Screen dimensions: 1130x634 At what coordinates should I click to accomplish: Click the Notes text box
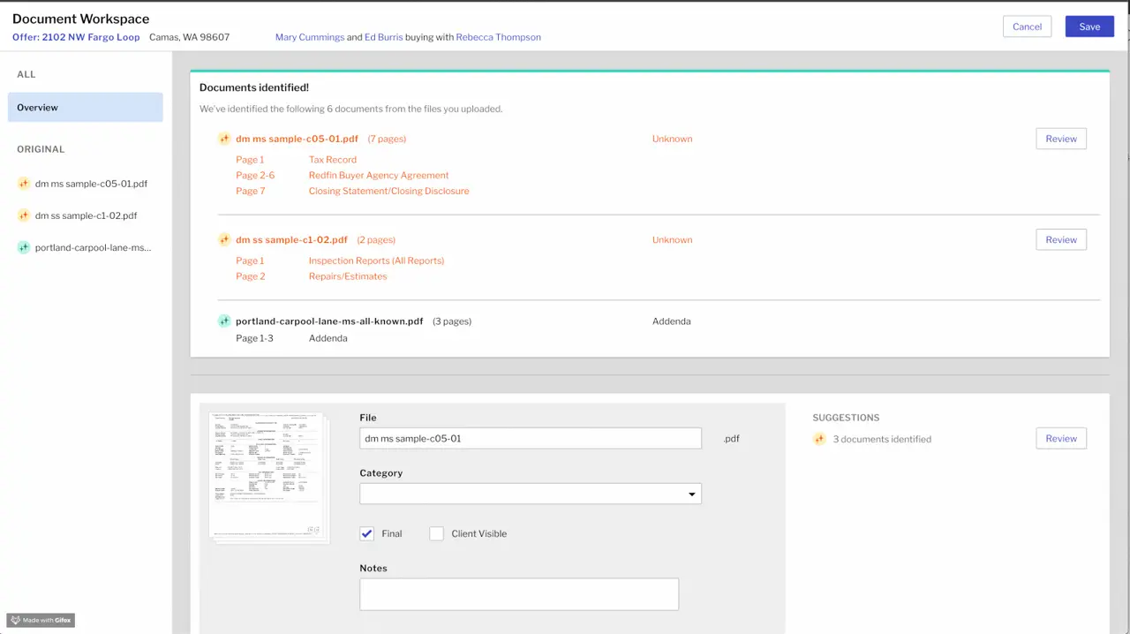tap(519, 594)
